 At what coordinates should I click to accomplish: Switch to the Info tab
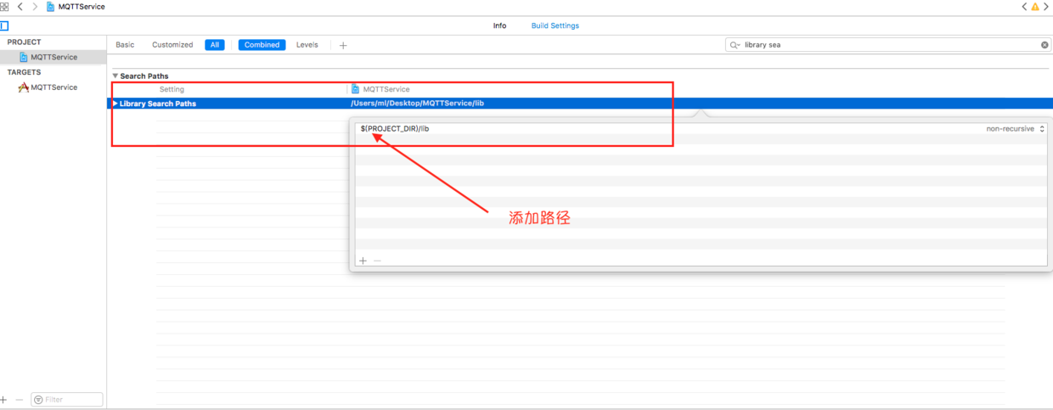coord(499,25)
